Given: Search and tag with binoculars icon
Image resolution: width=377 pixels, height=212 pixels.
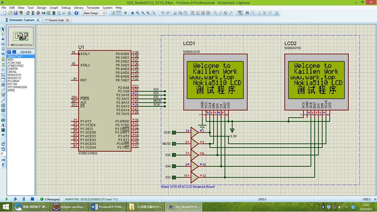Looking at the screenshot, I should [x=247, y=13].
